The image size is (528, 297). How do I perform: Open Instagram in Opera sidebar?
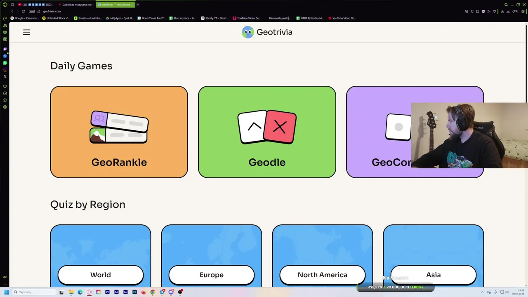click(x=5, y=70)
